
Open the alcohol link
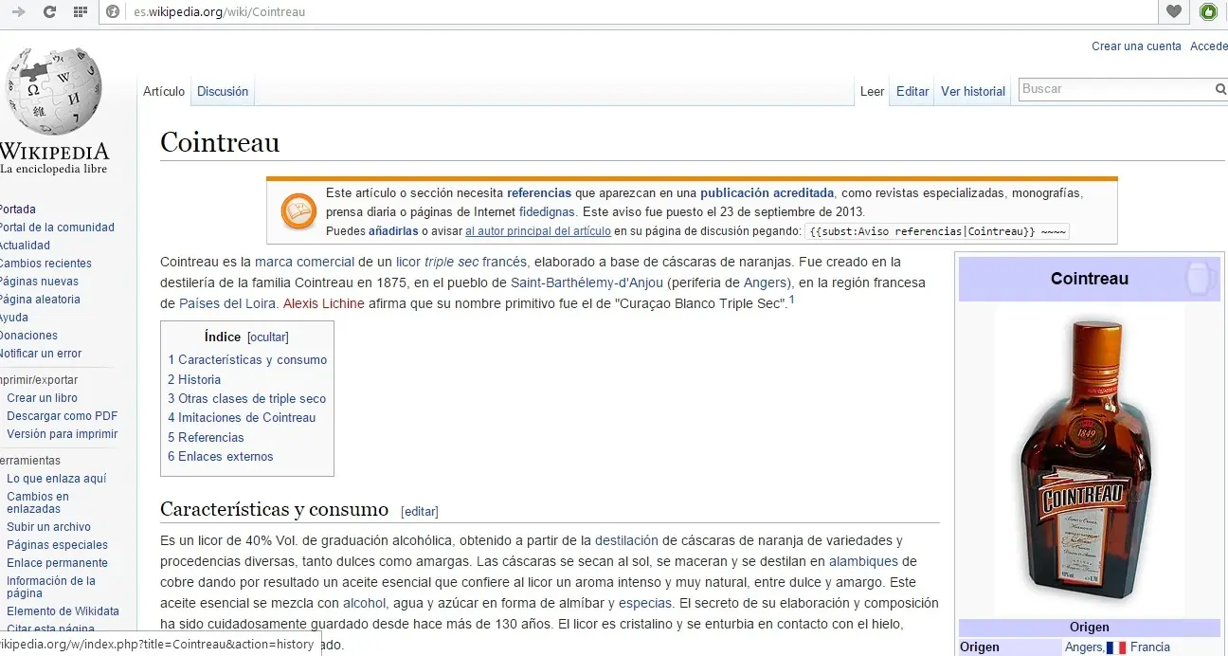tap(364, 603)
